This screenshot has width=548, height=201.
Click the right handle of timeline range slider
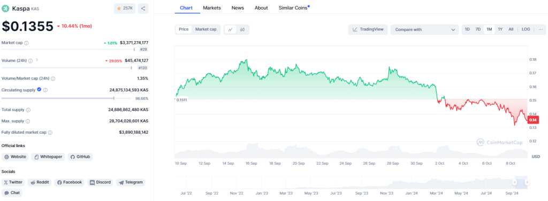(527, 182)
